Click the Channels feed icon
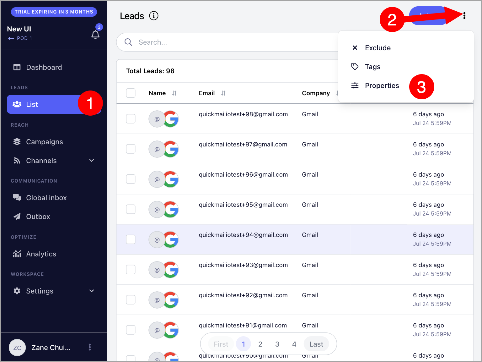The height and width of the screenshot is (362, 482). (17, 161)
